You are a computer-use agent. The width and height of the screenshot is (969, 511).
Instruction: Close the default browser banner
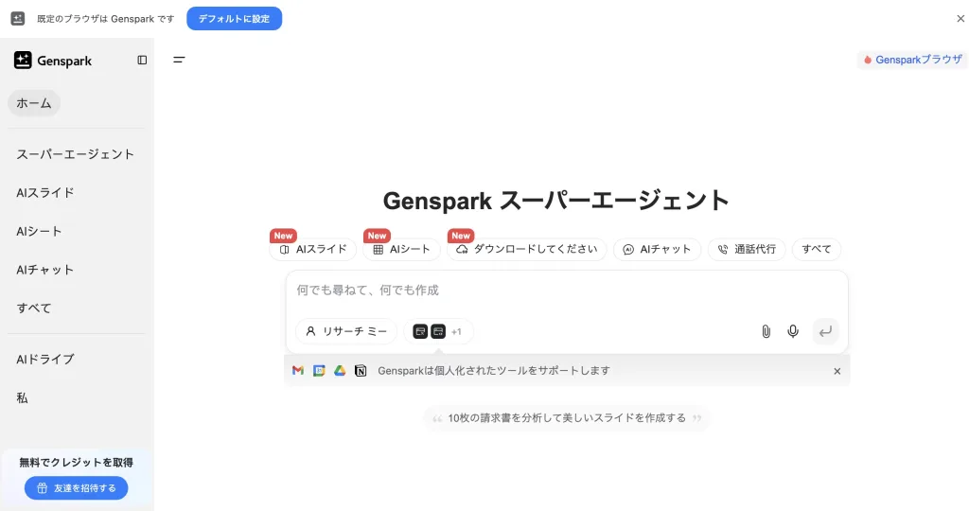point(960,19)
